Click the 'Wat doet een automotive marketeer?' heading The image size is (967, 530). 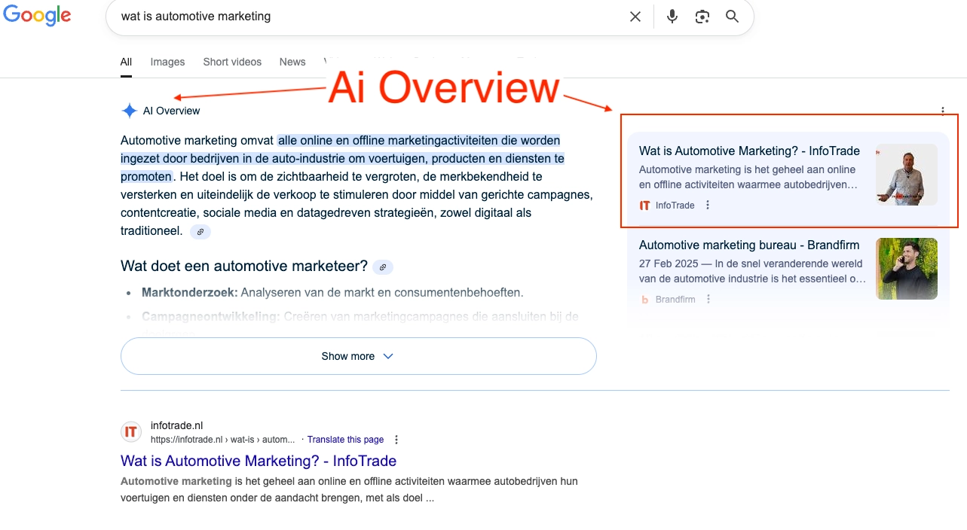coord(244,266)
